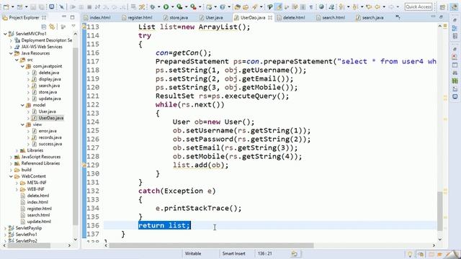Click the Skip All Breakpoints icon
Viewport: 461px width, 259px height.
(x=62, y=6)
